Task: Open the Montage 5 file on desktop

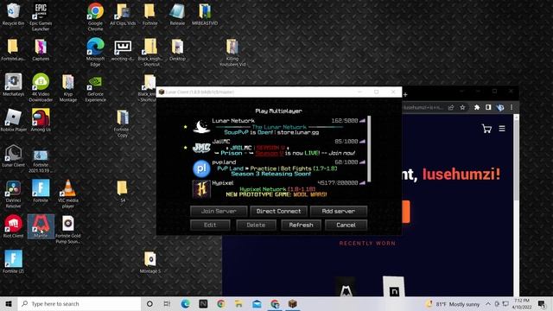Action: click(x=150, y=263)
